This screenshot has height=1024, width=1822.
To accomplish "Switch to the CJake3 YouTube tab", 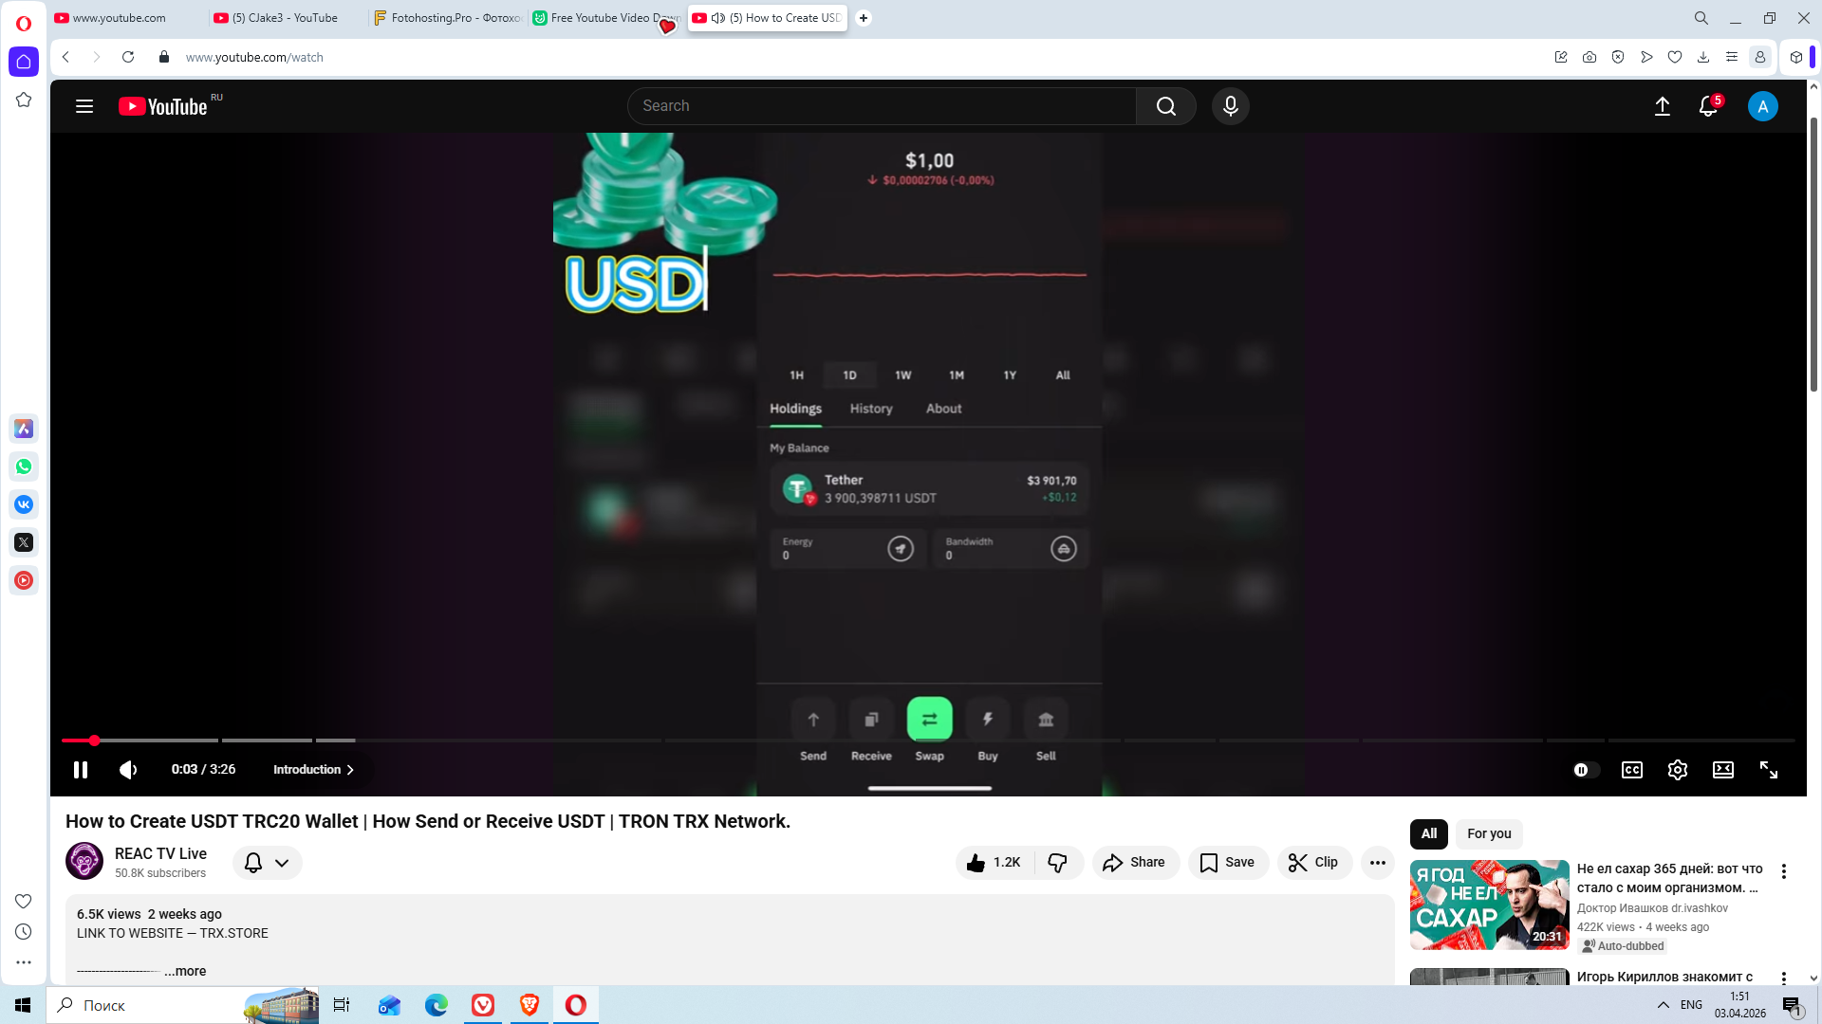I will pyautogui.click(x=285, y=18).
